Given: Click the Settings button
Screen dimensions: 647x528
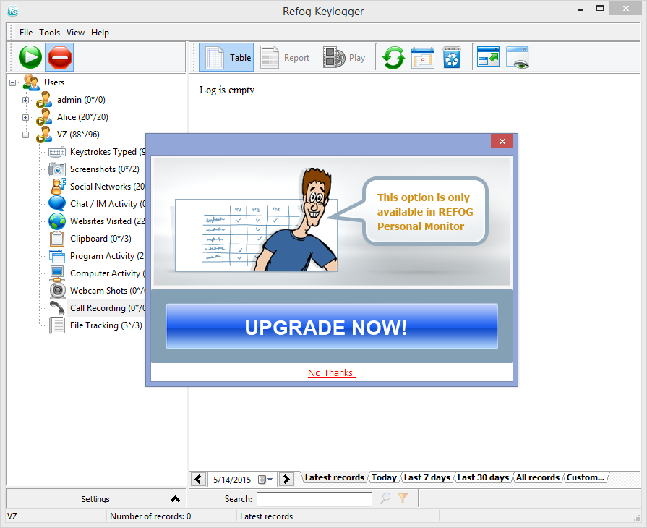Looking at the screenshot, I should [x=95, y=498].
